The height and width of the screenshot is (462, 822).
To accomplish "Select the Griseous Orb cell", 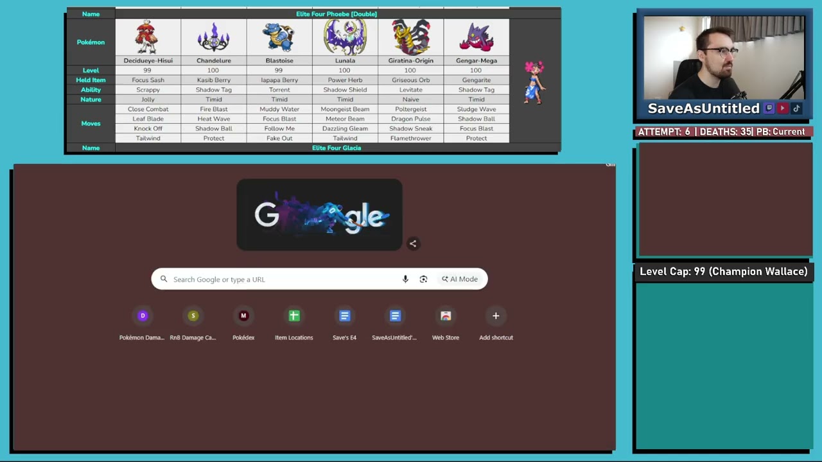I will pos(411,80).
